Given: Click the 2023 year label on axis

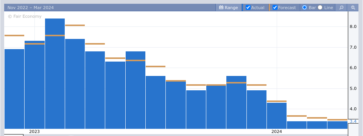Looking at the screenshot, I should [x=34, y=131].
